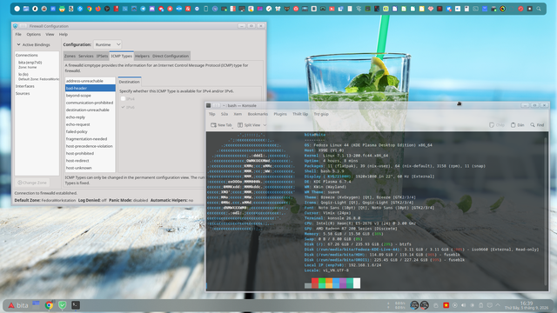Open the volume control tray icon

pyautogui.click(x=464, y=305)
